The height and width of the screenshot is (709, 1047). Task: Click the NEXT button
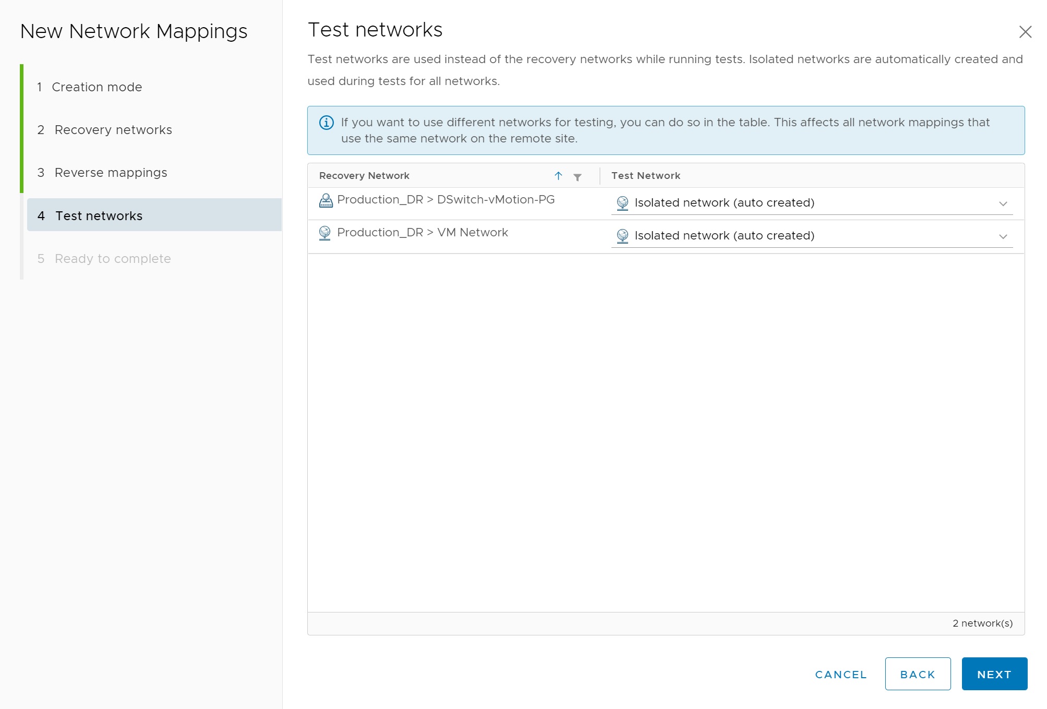pos(994,674)
